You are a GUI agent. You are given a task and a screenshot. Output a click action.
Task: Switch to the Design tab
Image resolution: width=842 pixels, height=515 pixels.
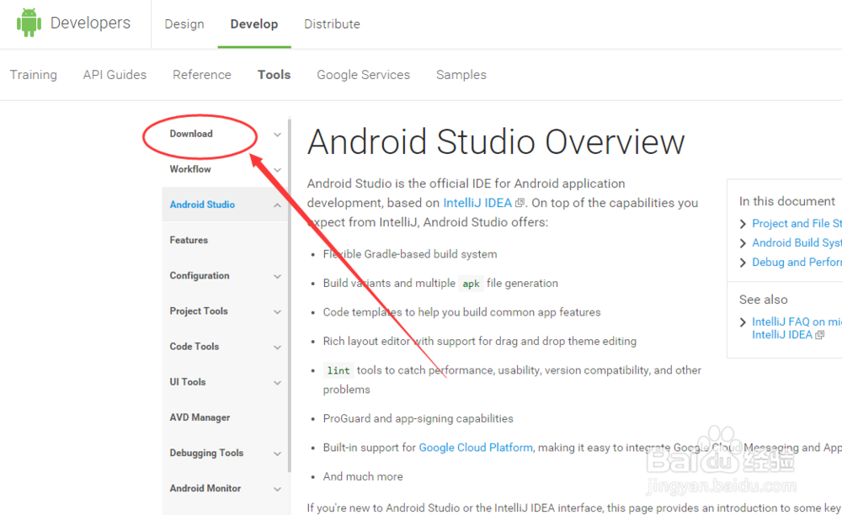(x=184, y=24)
